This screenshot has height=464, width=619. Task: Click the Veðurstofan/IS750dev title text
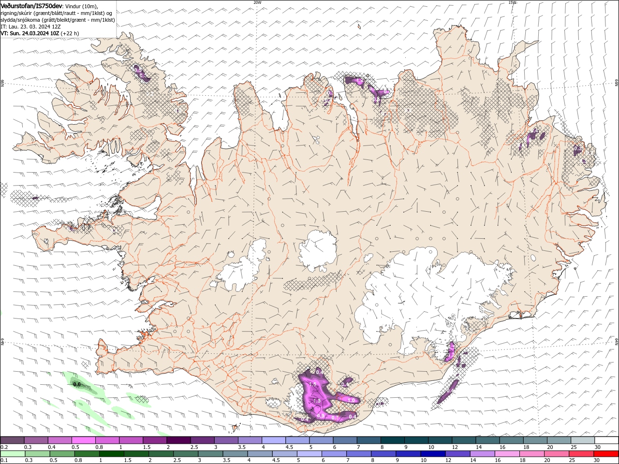[x=31, y=5]
